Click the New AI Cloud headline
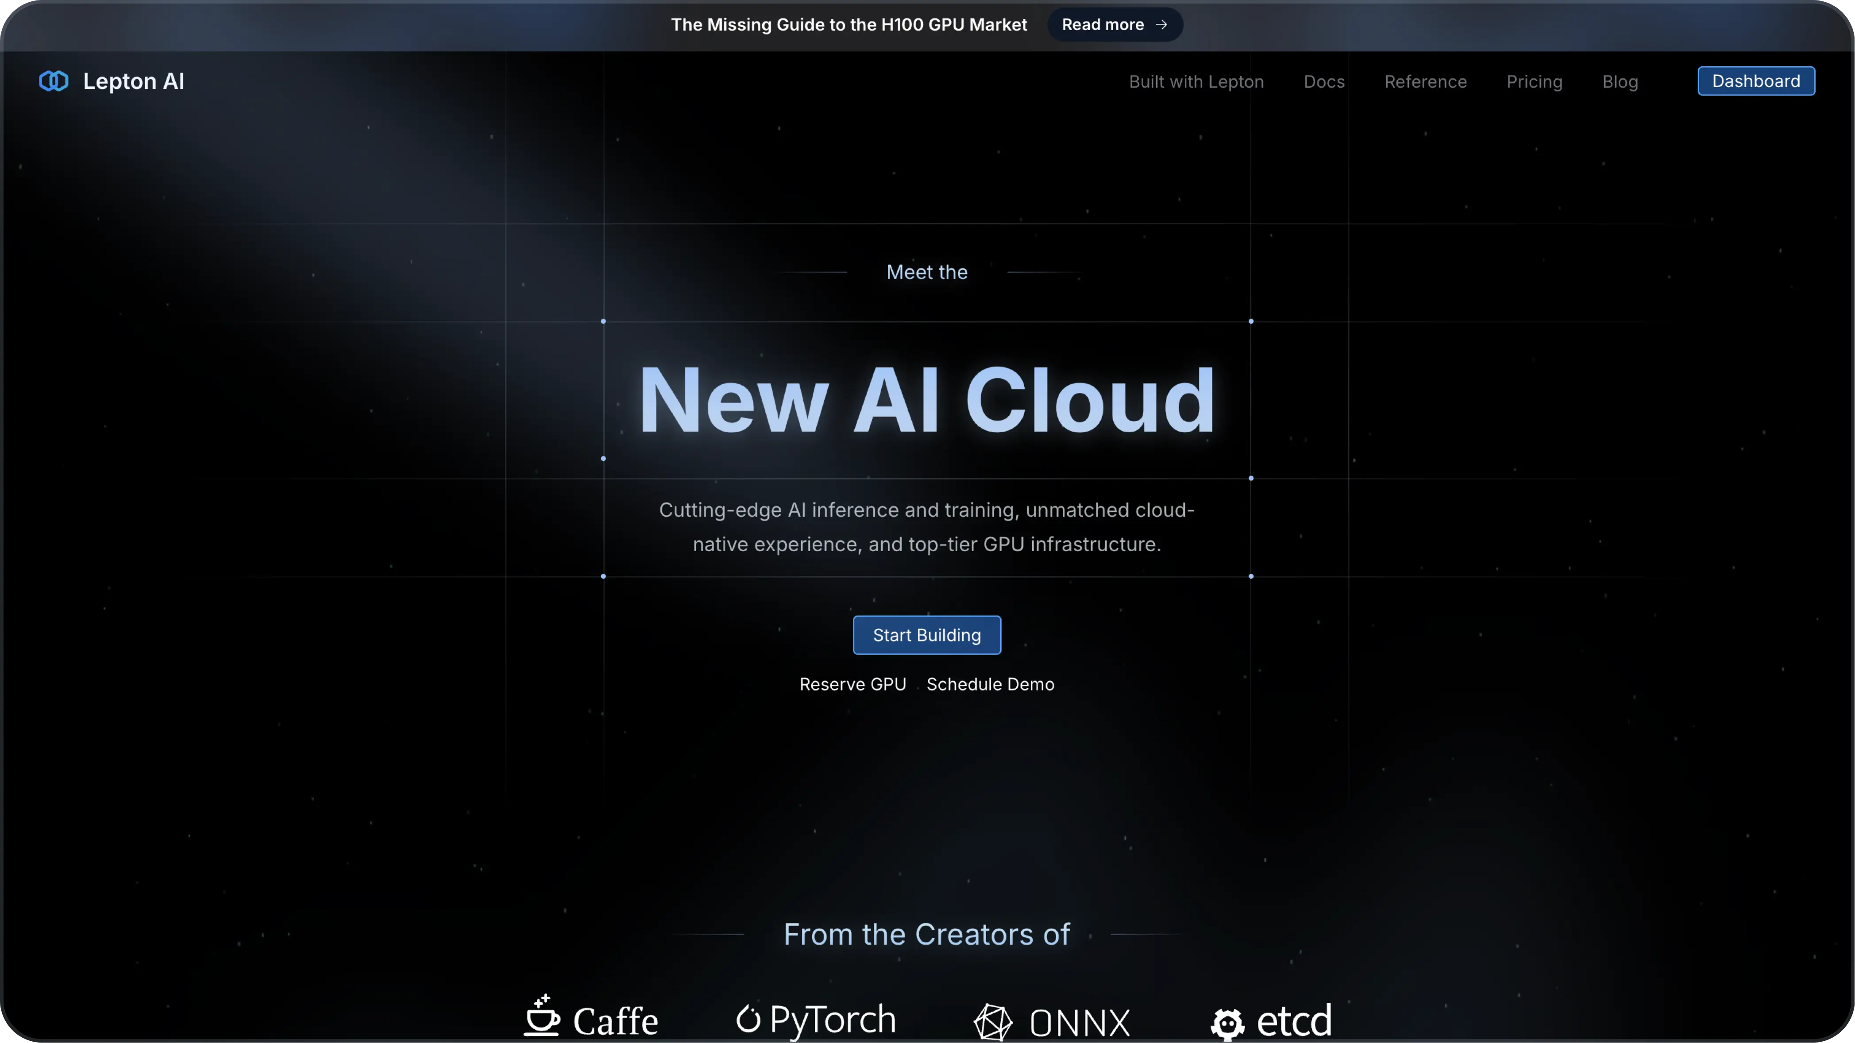Image resolution: width=1855 pixels, height=1043 pixels. click(927, 400)
